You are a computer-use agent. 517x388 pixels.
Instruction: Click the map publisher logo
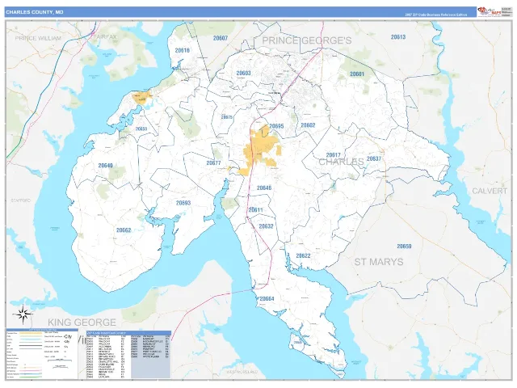point(490,11)
